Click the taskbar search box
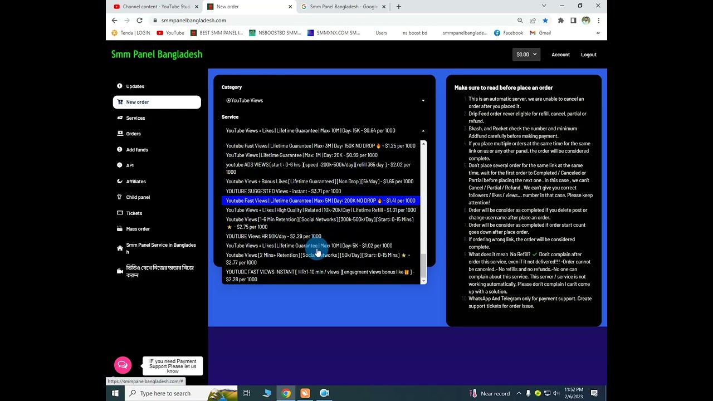713x401 pixels. (x=180, y=393)
